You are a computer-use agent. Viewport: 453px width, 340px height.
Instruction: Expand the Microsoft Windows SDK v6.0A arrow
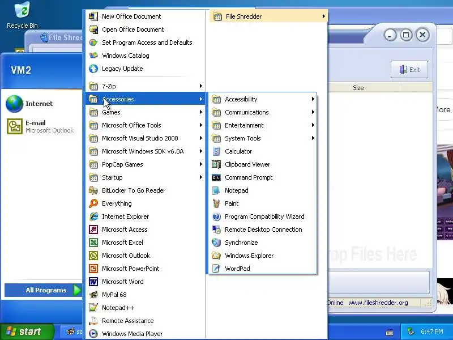(201, 151)
